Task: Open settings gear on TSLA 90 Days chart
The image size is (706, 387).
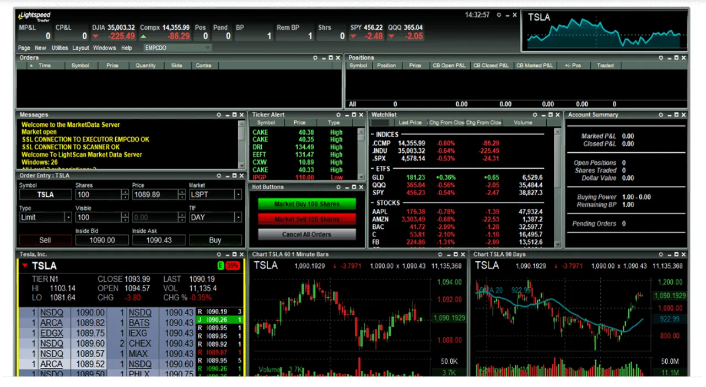Action: point(660,255)
